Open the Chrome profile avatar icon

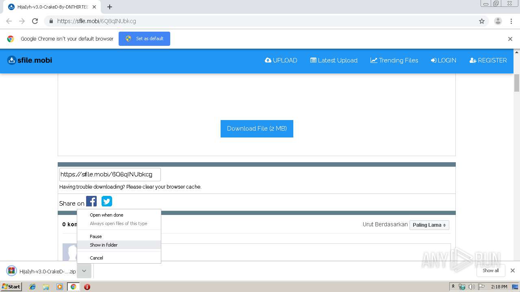click(498, 21)
